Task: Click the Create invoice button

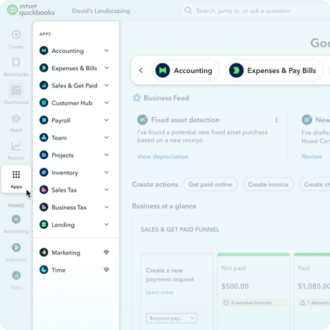Action: point(268,184)
